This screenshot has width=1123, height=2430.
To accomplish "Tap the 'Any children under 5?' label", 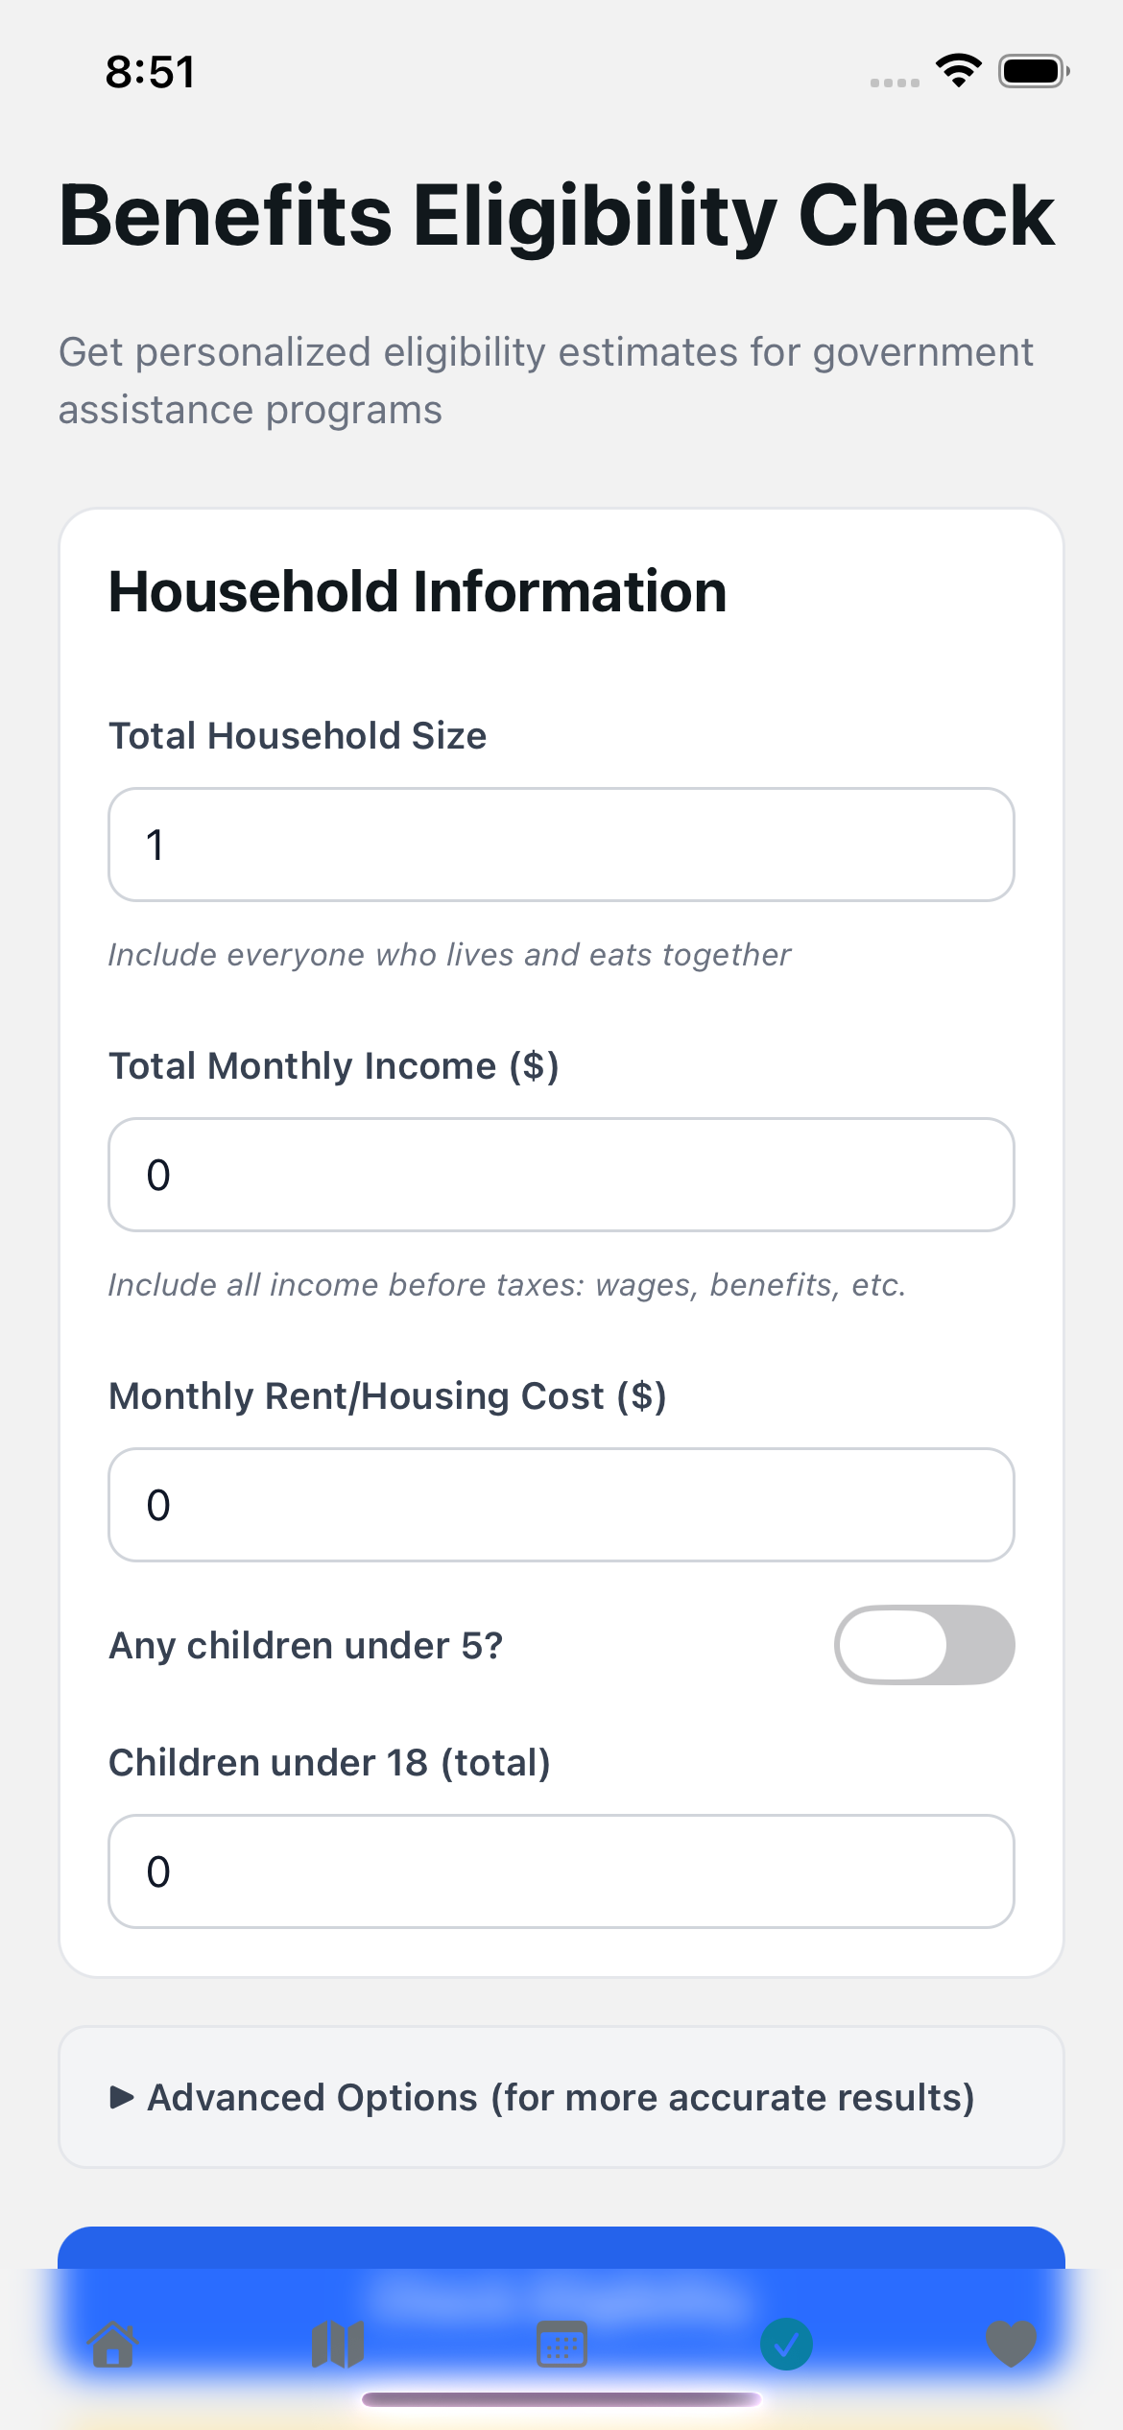I will (305, 1646).
